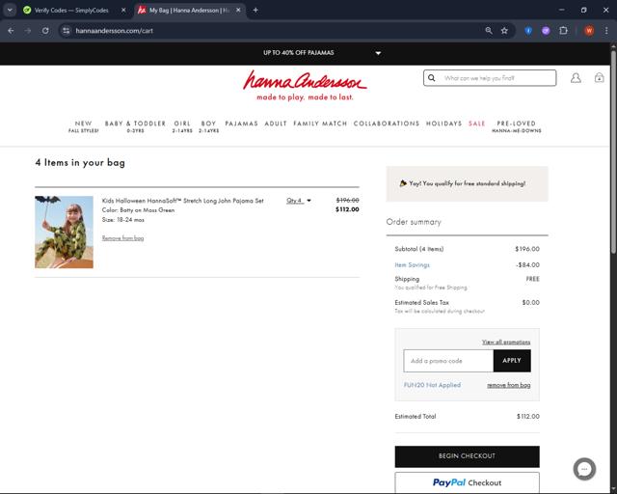Open the Sale menu

click(477, 123)
